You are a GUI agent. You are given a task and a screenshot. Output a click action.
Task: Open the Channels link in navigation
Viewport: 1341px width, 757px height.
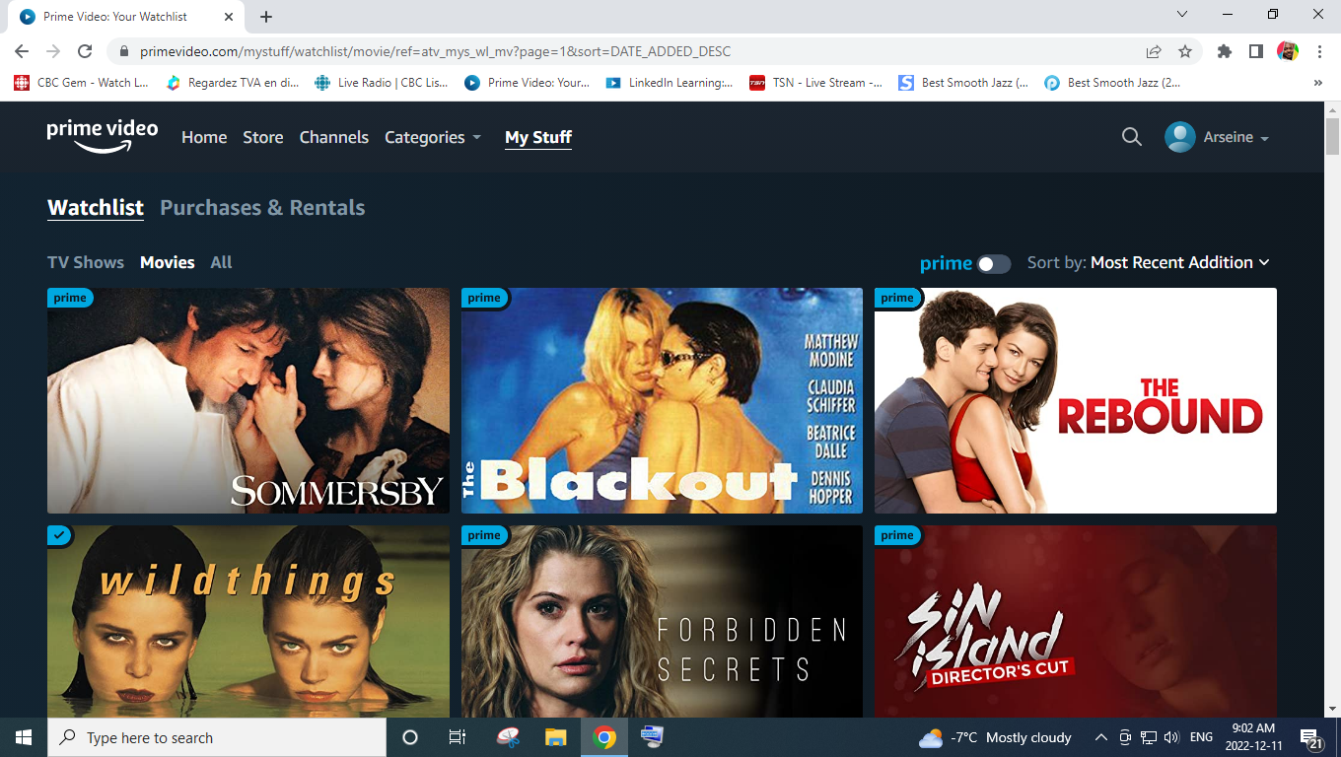334,137
